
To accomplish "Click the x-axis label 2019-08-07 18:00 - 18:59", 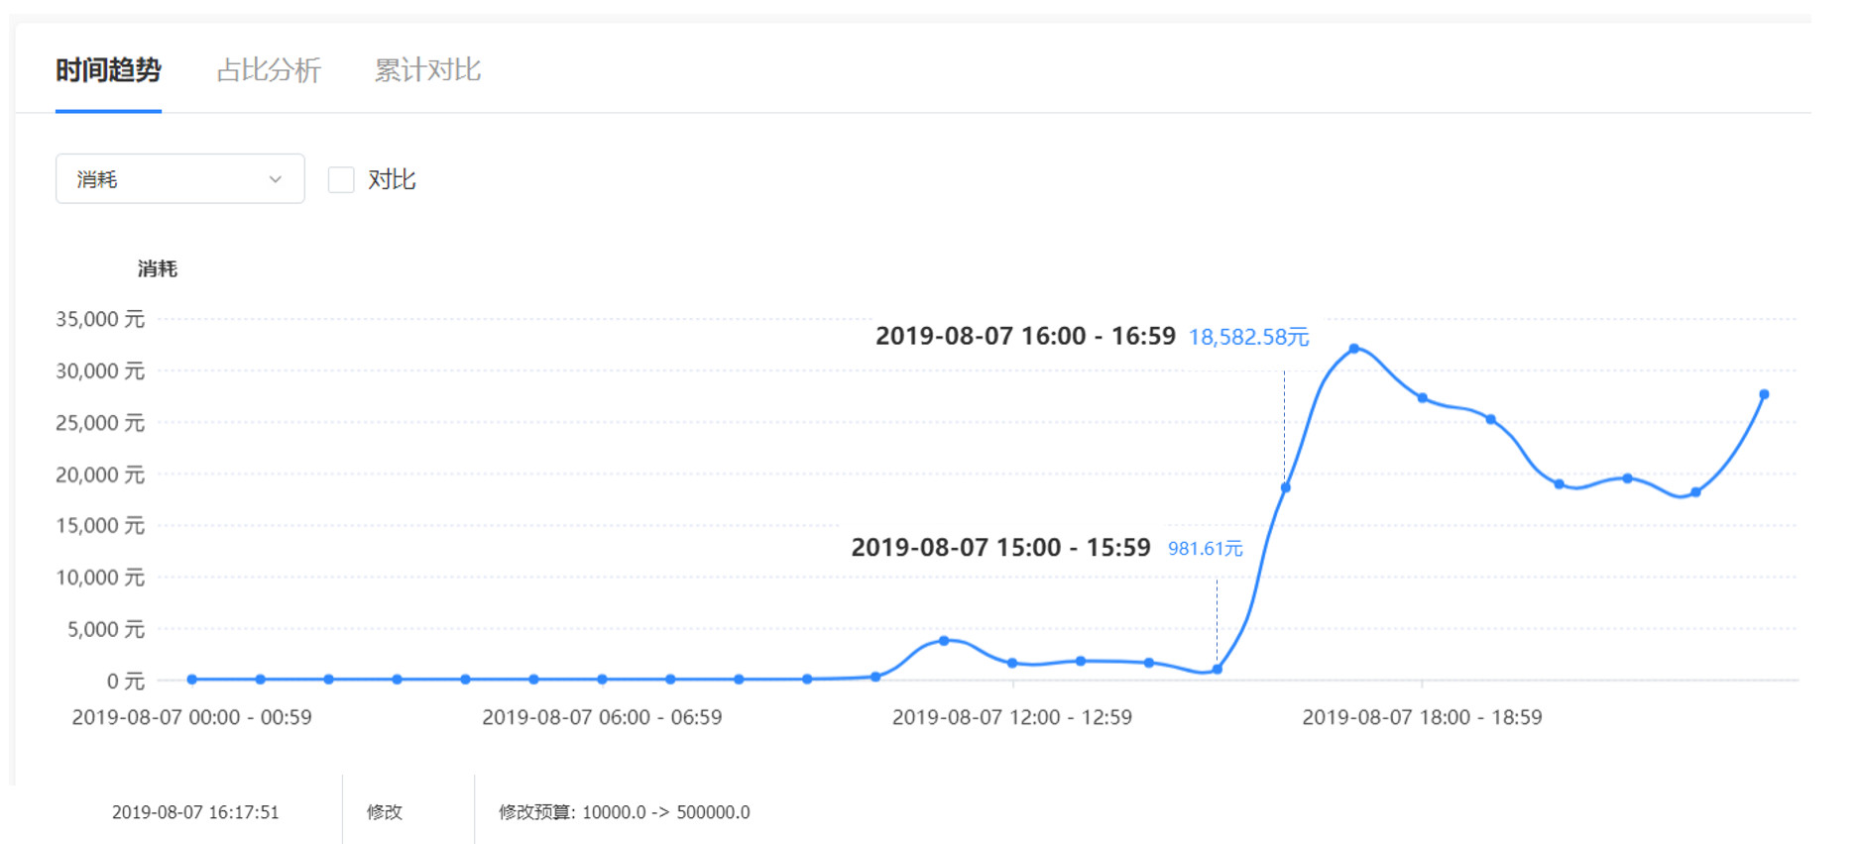I will click(x=1422, y=717).
